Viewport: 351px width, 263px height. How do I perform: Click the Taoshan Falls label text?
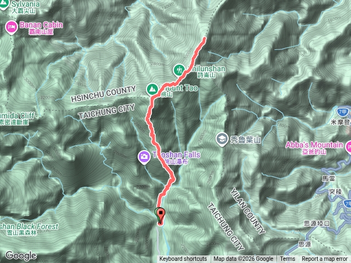pyautogui.click(x=177, y=157)
